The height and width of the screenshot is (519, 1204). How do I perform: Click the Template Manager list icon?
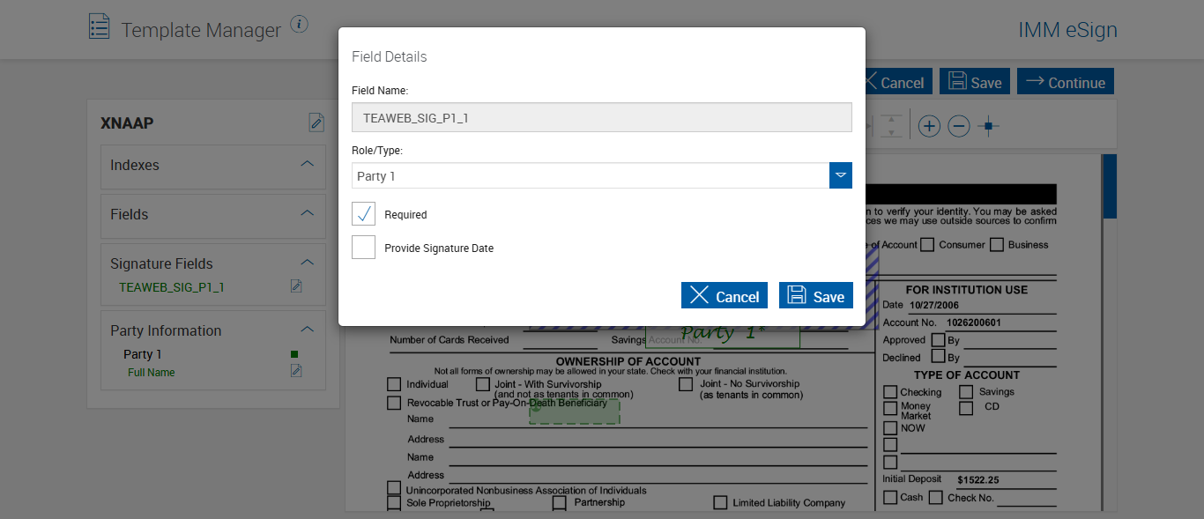point(100,26)
